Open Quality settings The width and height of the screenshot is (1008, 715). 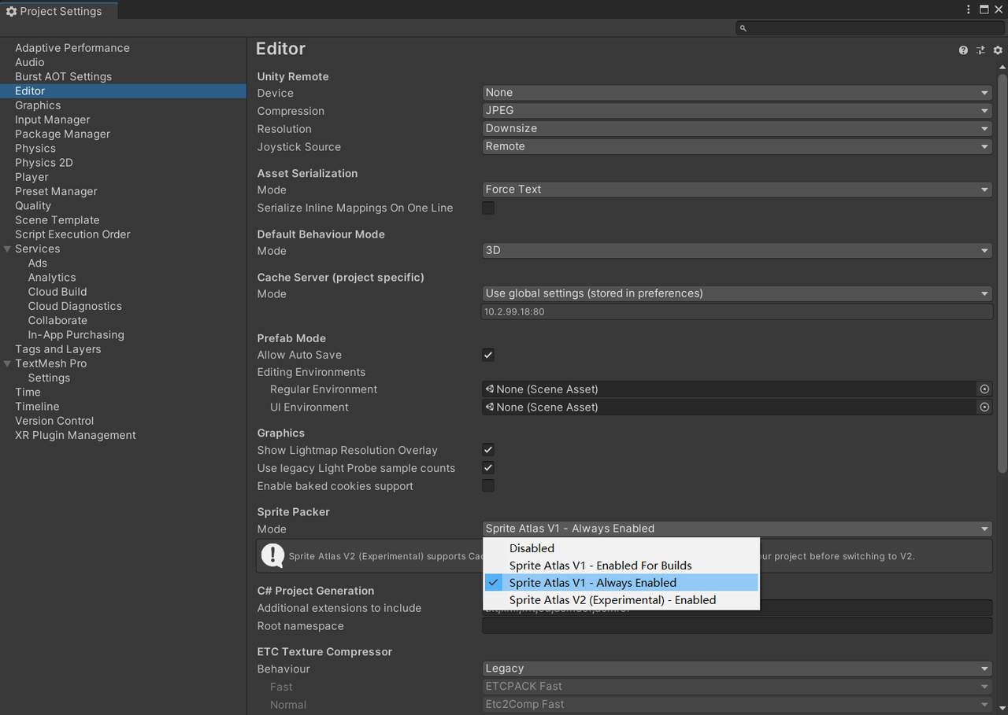pyautogui.click(x=33, y=205)
